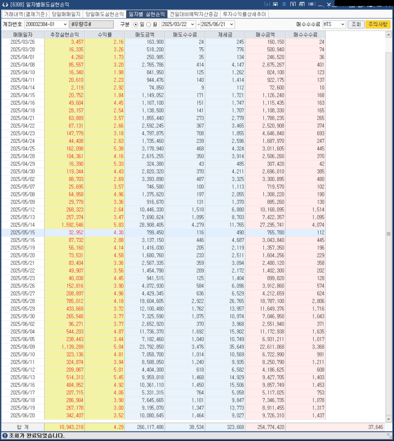The image size is (394, 441).
Task: Click the yellow 주의사항 button
Action: click(378, 24)
